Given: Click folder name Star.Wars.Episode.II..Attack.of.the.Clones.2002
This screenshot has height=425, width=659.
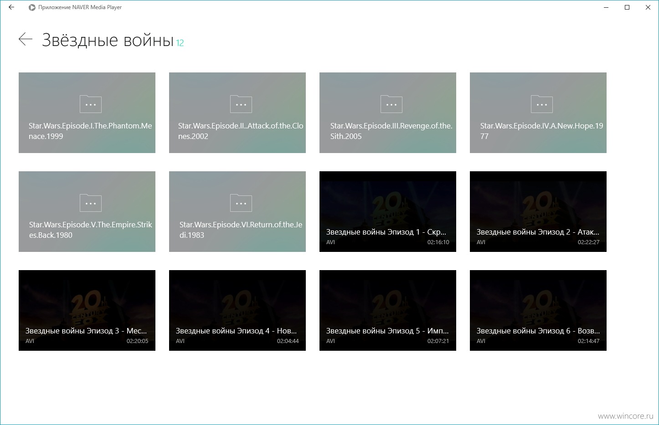Looking at the screenshot, I should click(x=241, y=131).
